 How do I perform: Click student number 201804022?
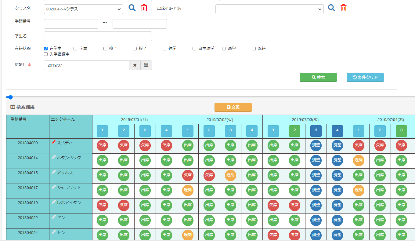click(28, 217)
